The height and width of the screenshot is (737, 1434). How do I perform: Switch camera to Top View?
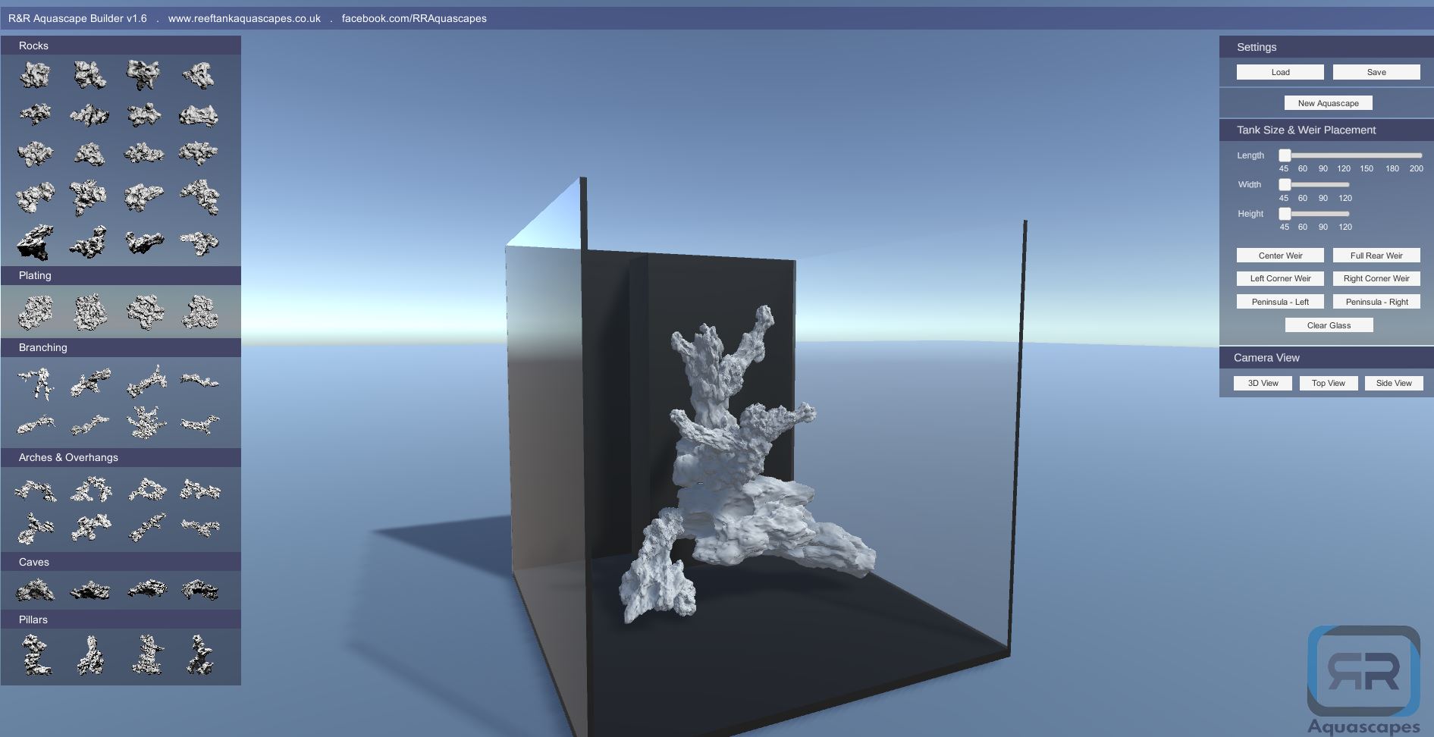1328,383
